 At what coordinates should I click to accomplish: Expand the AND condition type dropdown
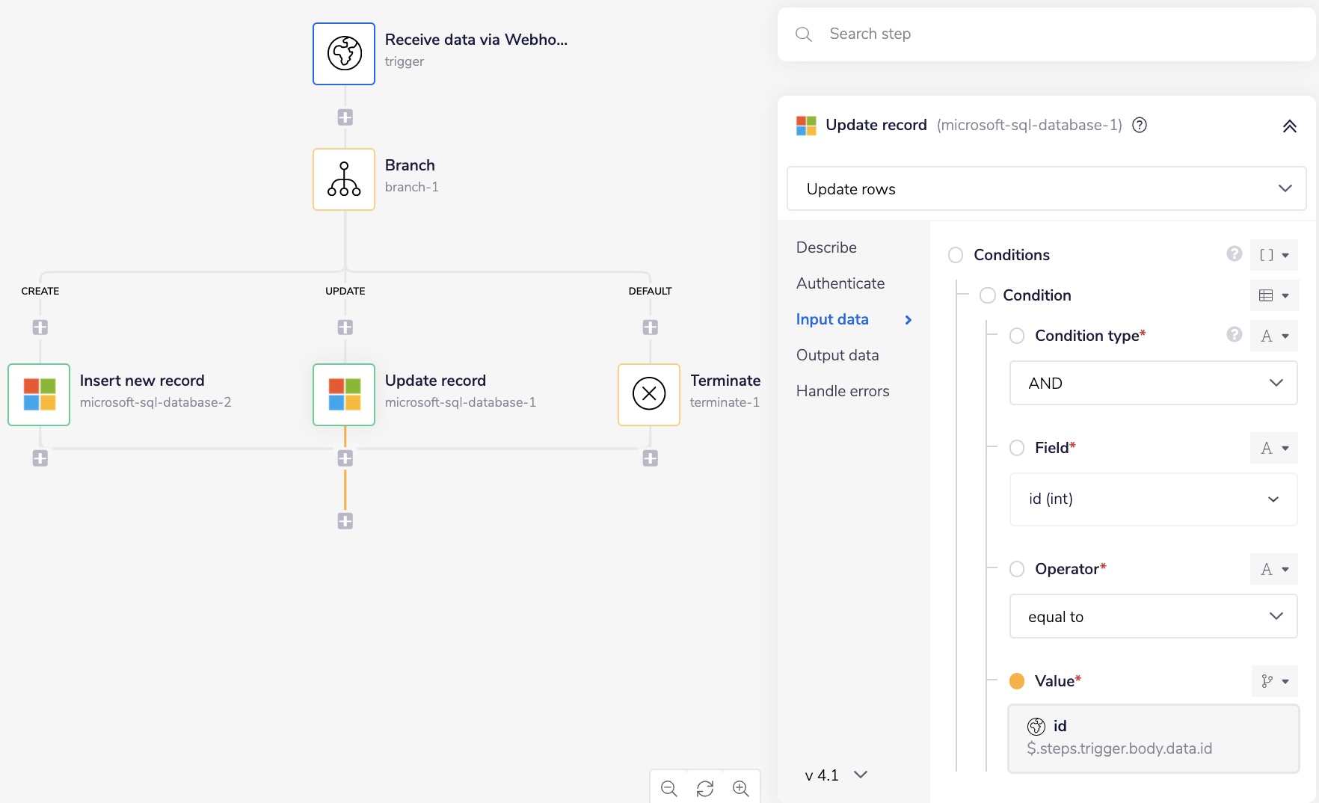1153,384
